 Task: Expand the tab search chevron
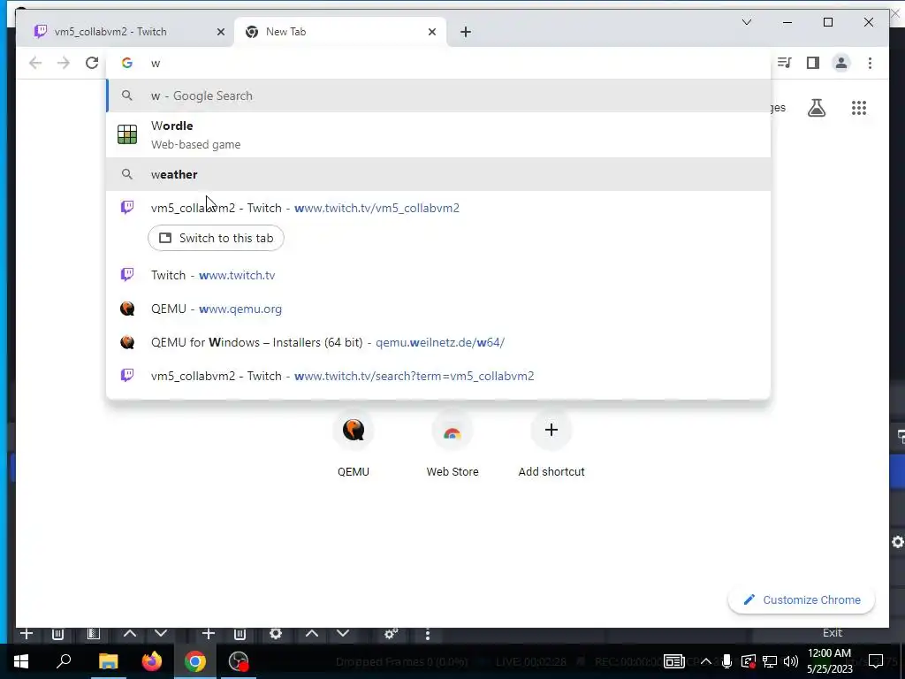pyautogui.click(x=747, y=22)
